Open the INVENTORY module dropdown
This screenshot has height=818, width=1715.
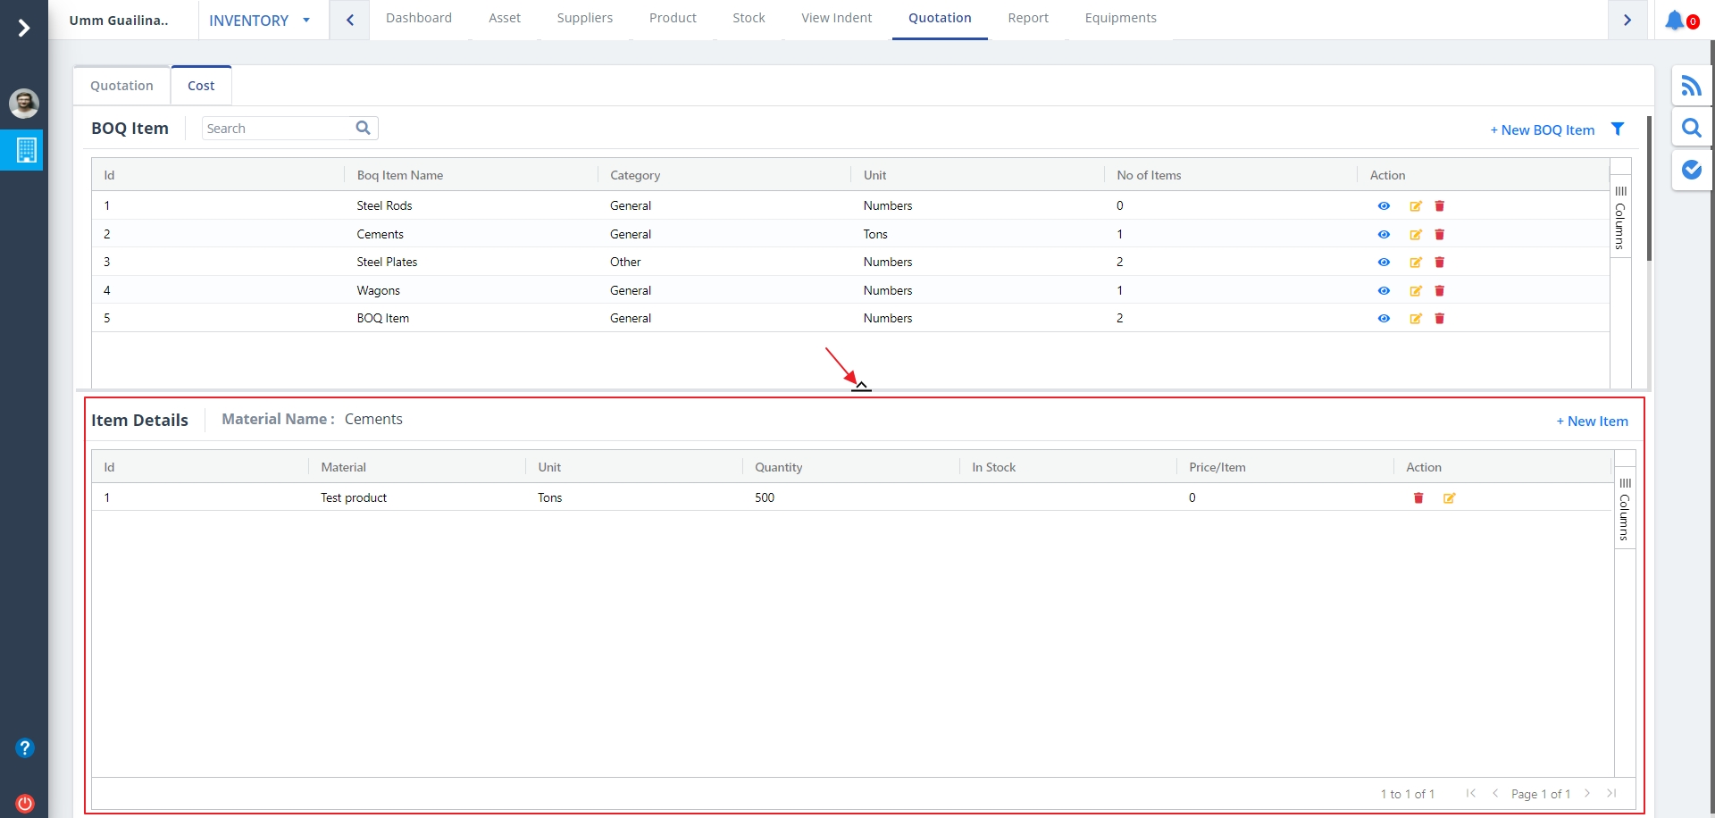[x=259, y=21]
